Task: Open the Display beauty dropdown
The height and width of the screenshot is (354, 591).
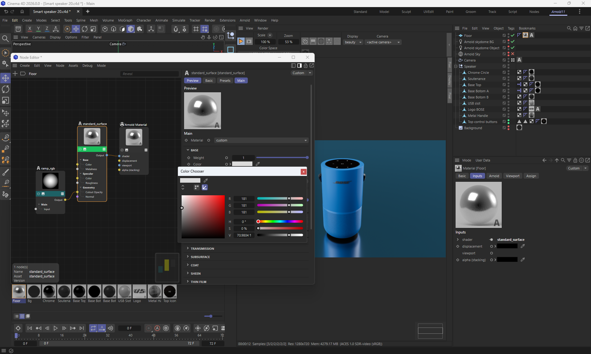Action: (x=353, y=42)
